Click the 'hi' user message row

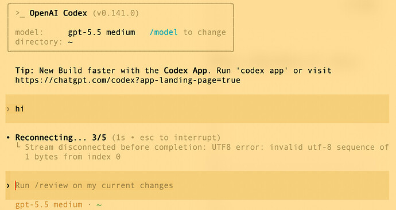197,109
